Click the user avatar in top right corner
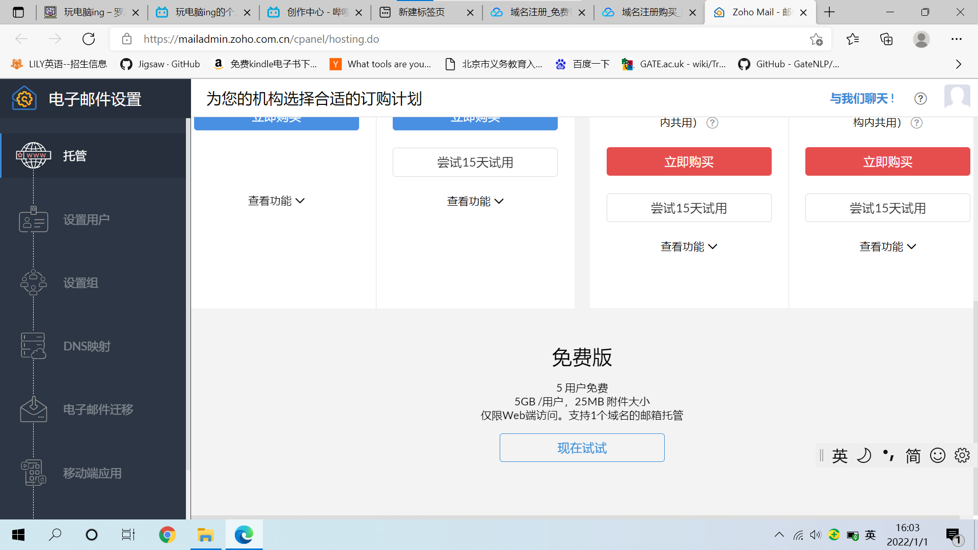The height and width of the screenshot is (550, 978). pos(957,97)
